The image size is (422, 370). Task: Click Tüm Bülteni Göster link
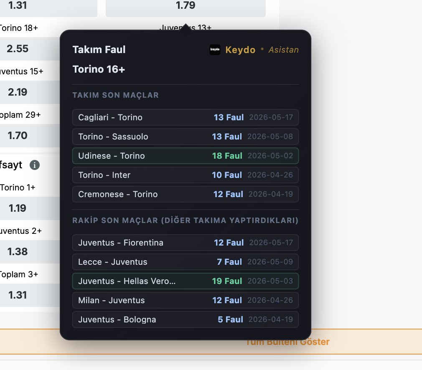pos(287,342)
